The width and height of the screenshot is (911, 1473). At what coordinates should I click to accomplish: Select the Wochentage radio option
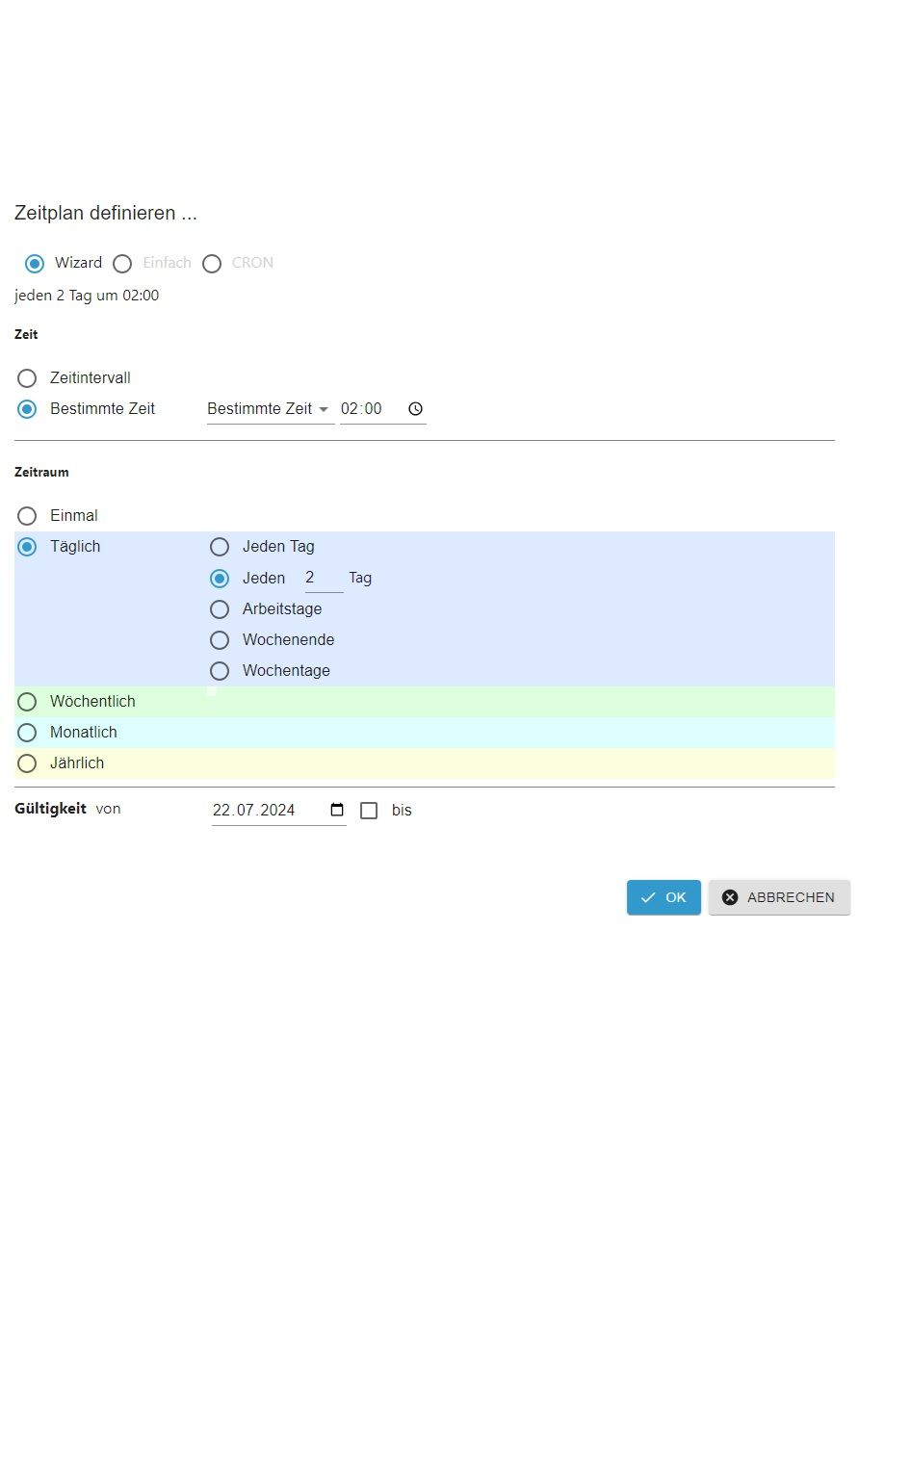pos(220,671)
